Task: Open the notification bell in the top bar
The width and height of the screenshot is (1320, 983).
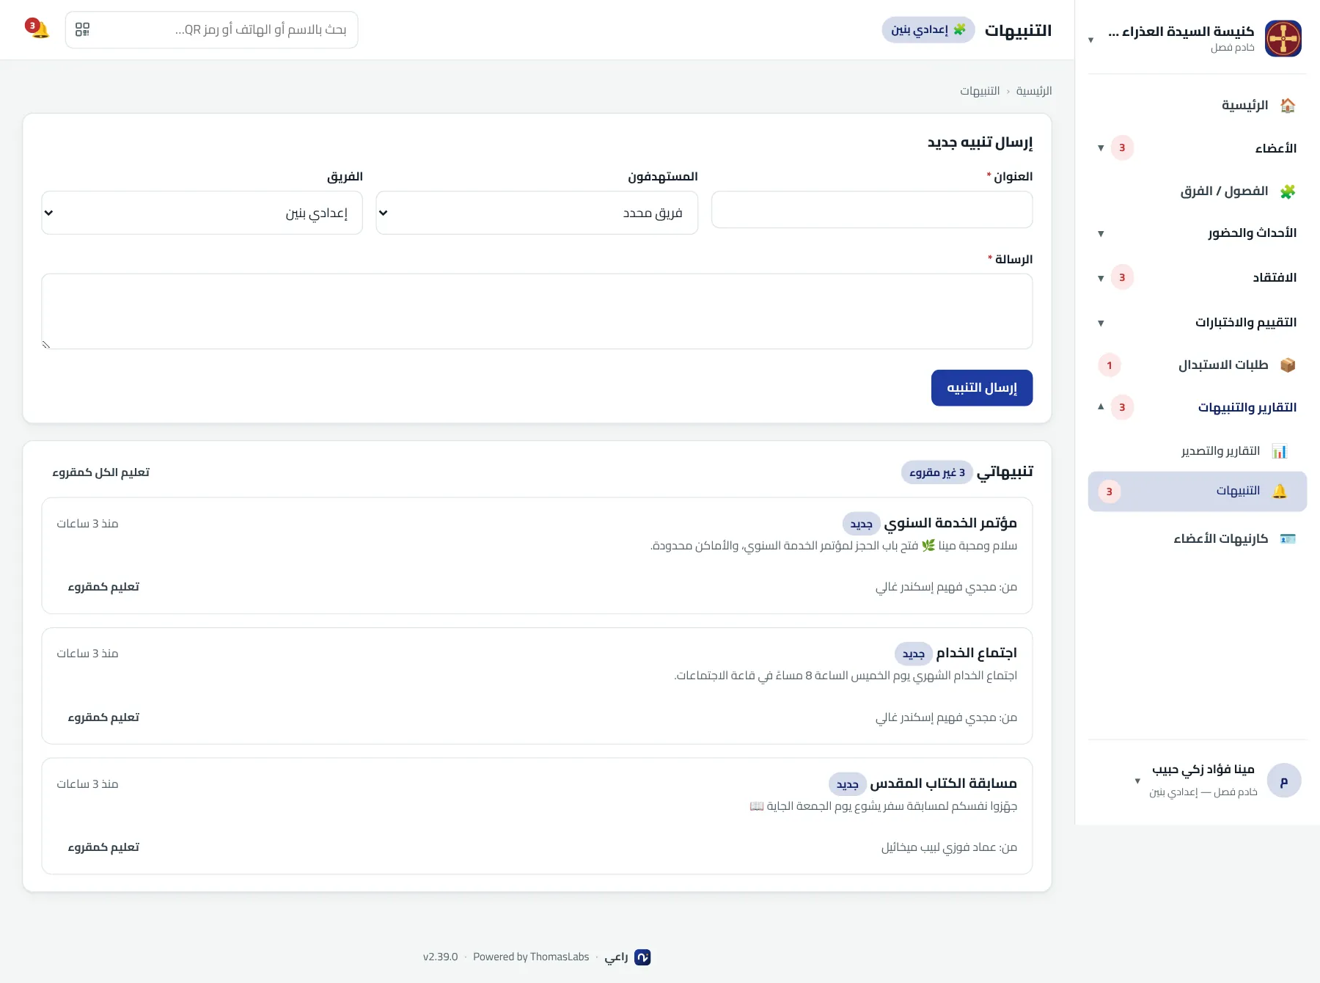Action: click(x=37, y=29)
